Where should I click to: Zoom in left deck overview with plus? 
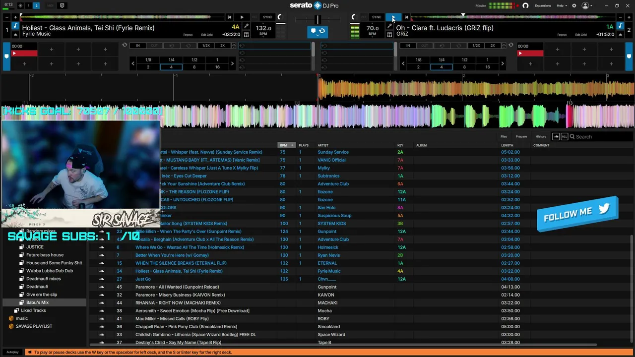(x=15, y=17)
